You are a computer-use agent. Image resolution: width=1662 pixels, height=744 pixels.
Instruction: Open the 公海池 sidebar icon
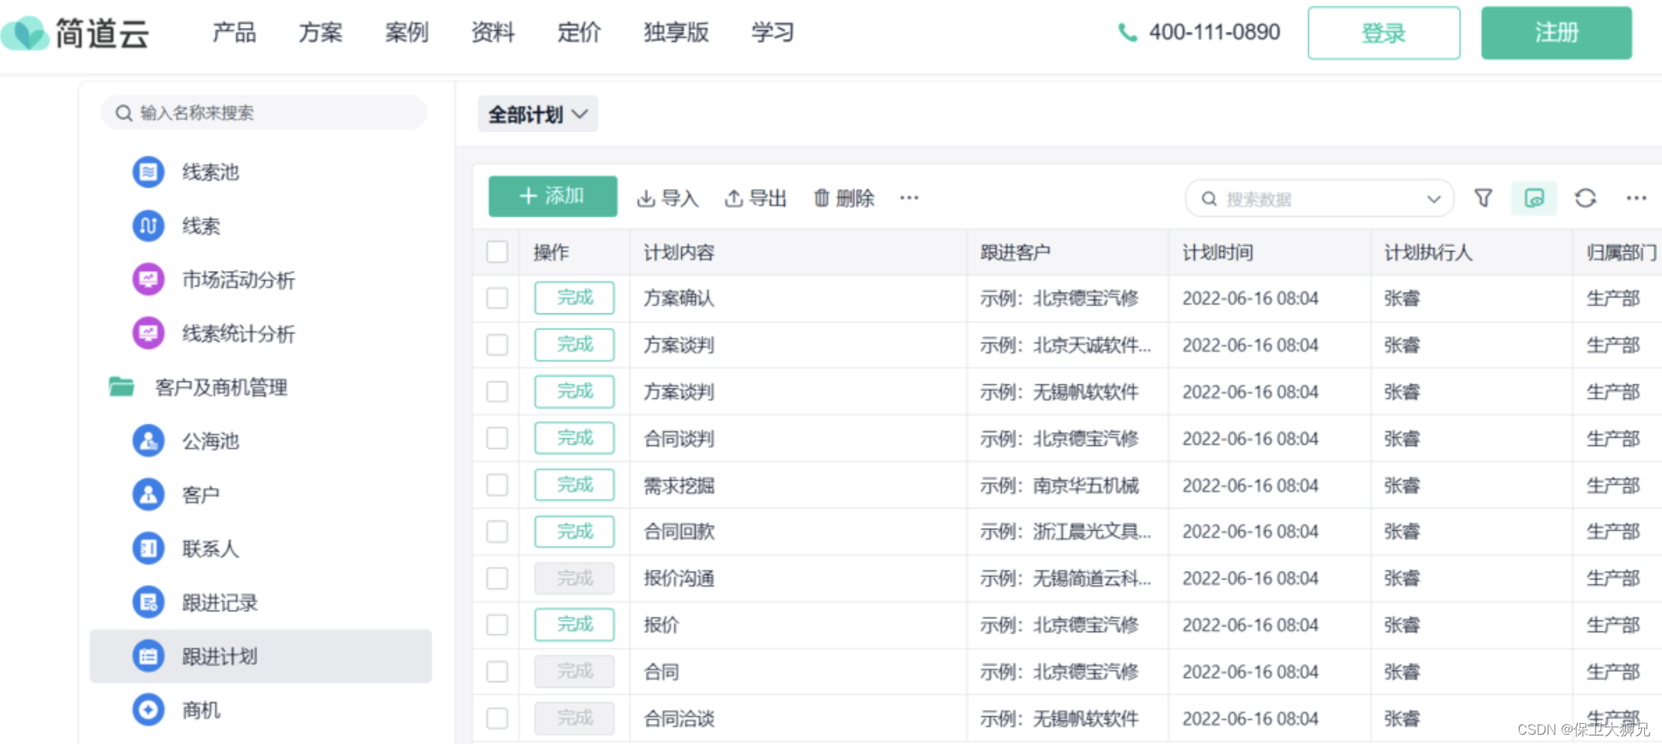(x=148, y=441)
